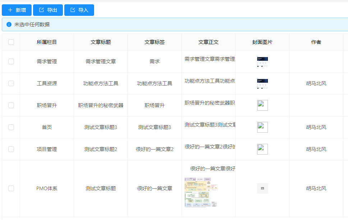
Task: Select the PMO体系 category cell
Action: tap(47, 188)
